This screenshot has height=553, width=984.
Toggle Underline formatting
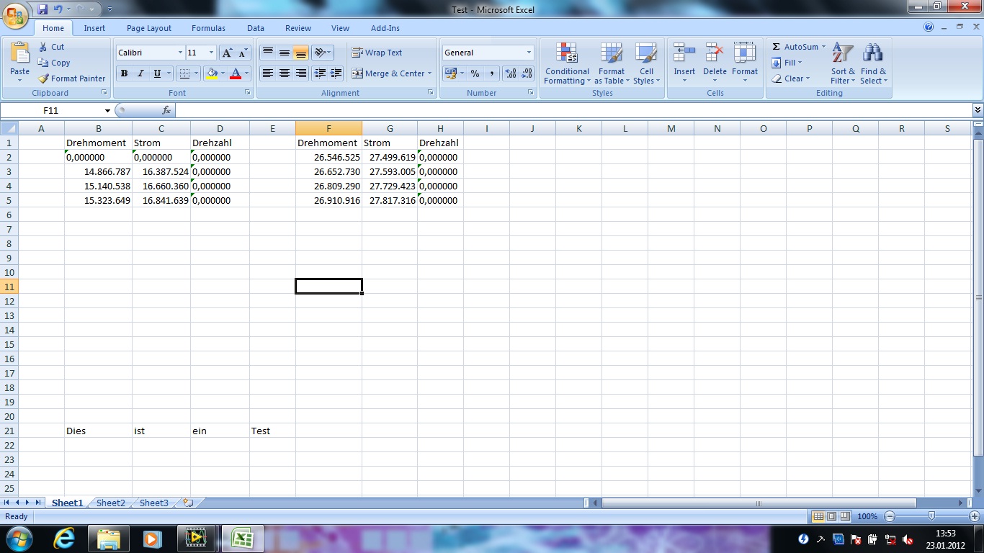pyautogui.click(x=157, y=73)
